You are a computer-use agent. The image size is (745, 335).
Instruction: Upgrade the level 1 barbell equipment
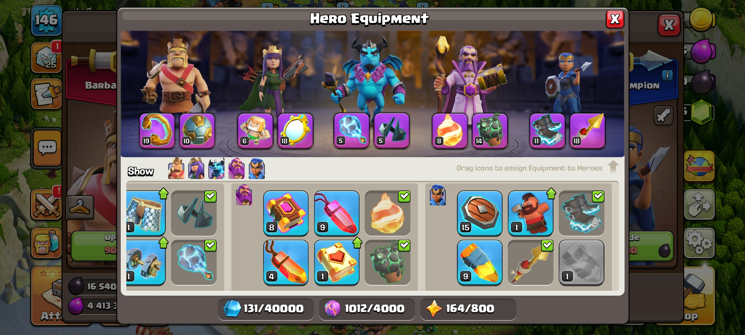(146, 262)
